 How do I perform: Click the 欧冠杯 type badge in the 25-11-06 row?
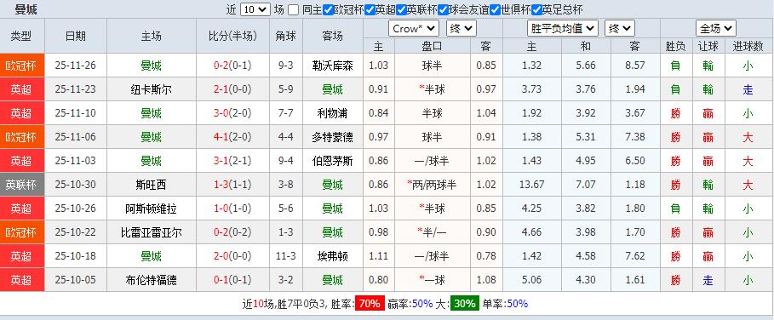(x=22, y=136)
